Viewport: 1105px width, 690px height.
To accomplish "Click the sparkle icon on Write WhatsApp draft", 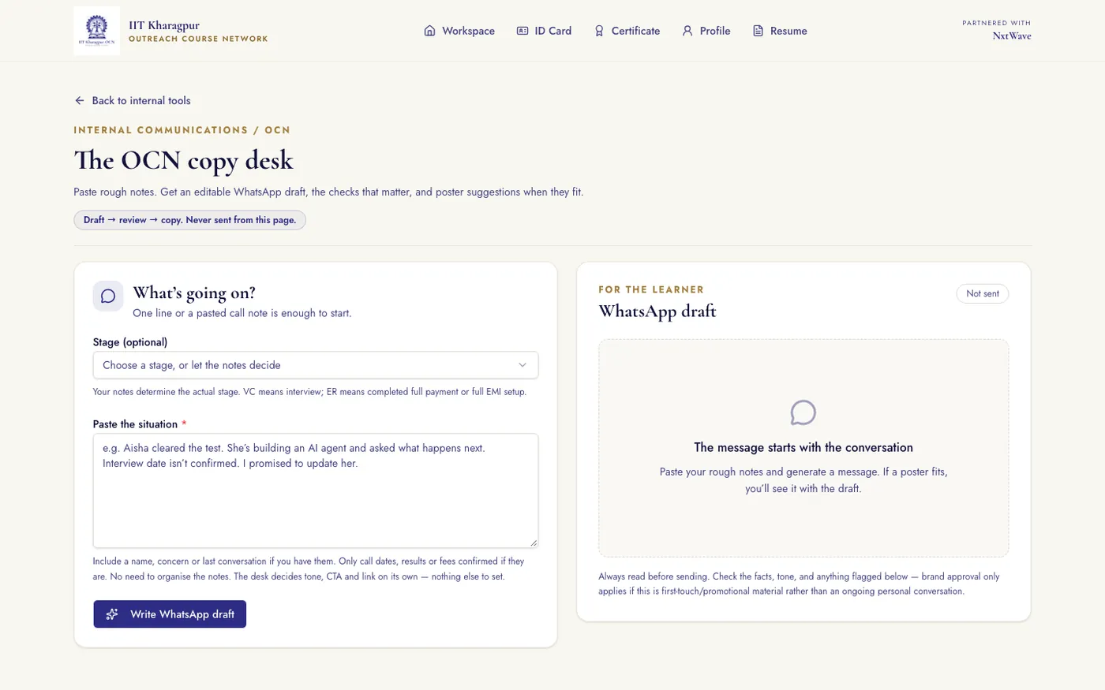I will 112,614.
